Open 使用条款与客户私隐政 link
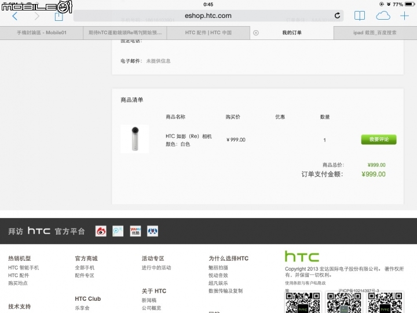This screenshot has width=417, height=313. tap(305, 283)
